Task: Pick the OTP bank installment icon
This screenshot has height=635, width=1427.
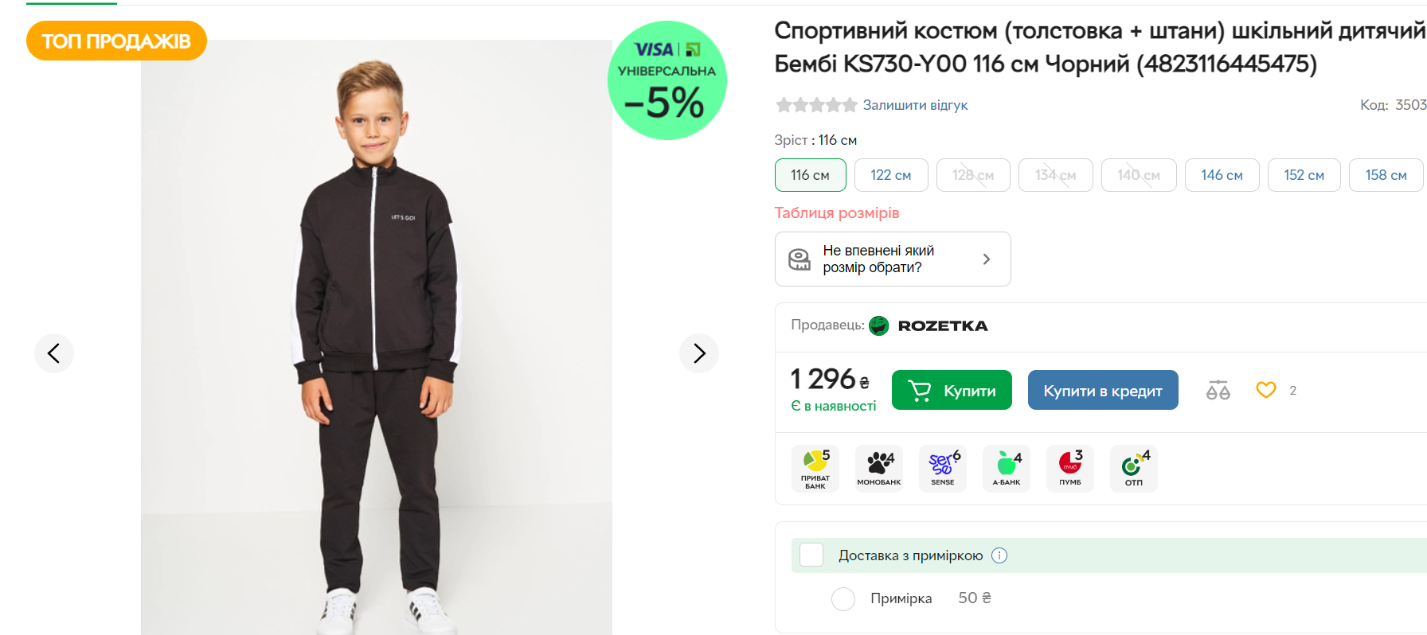Action: (x=1133, y=469)
